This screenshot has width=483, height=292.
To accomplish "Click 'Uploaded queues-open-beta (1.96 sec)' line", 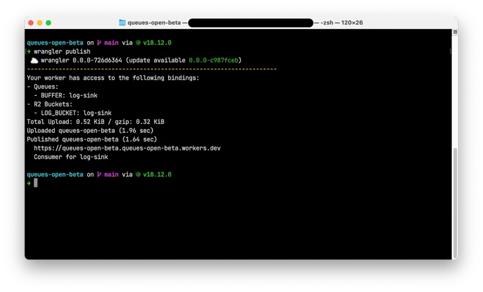I will (90, 131).
